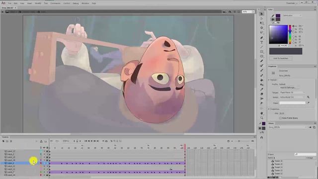This screenshot has height=179, width=318.
Task: Select the 3D Rotation tool
Action: click(x=262, y=28)
